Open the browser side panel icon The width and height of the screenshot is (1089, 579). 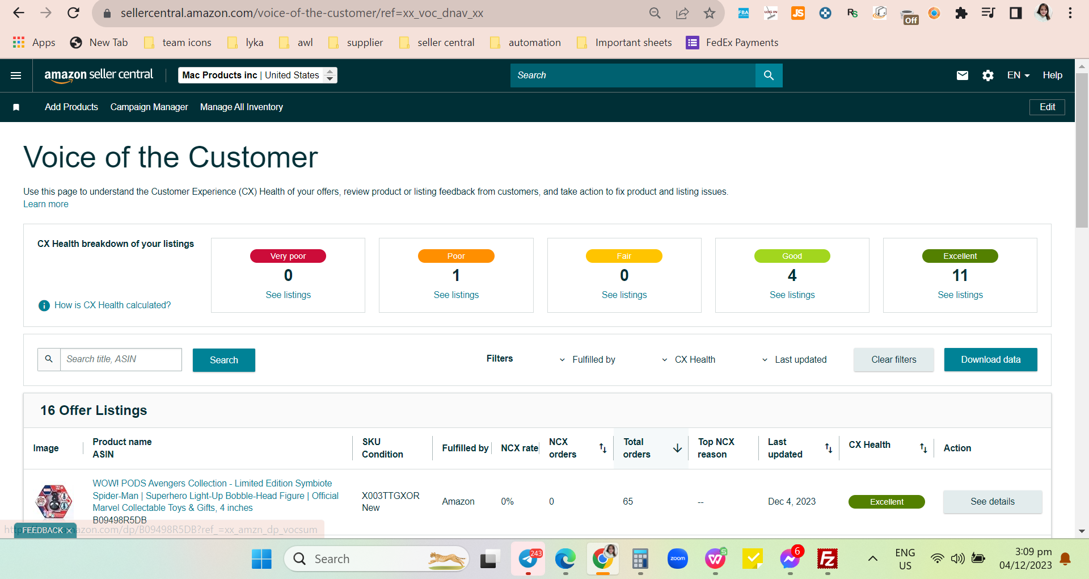coord(1016,13)
